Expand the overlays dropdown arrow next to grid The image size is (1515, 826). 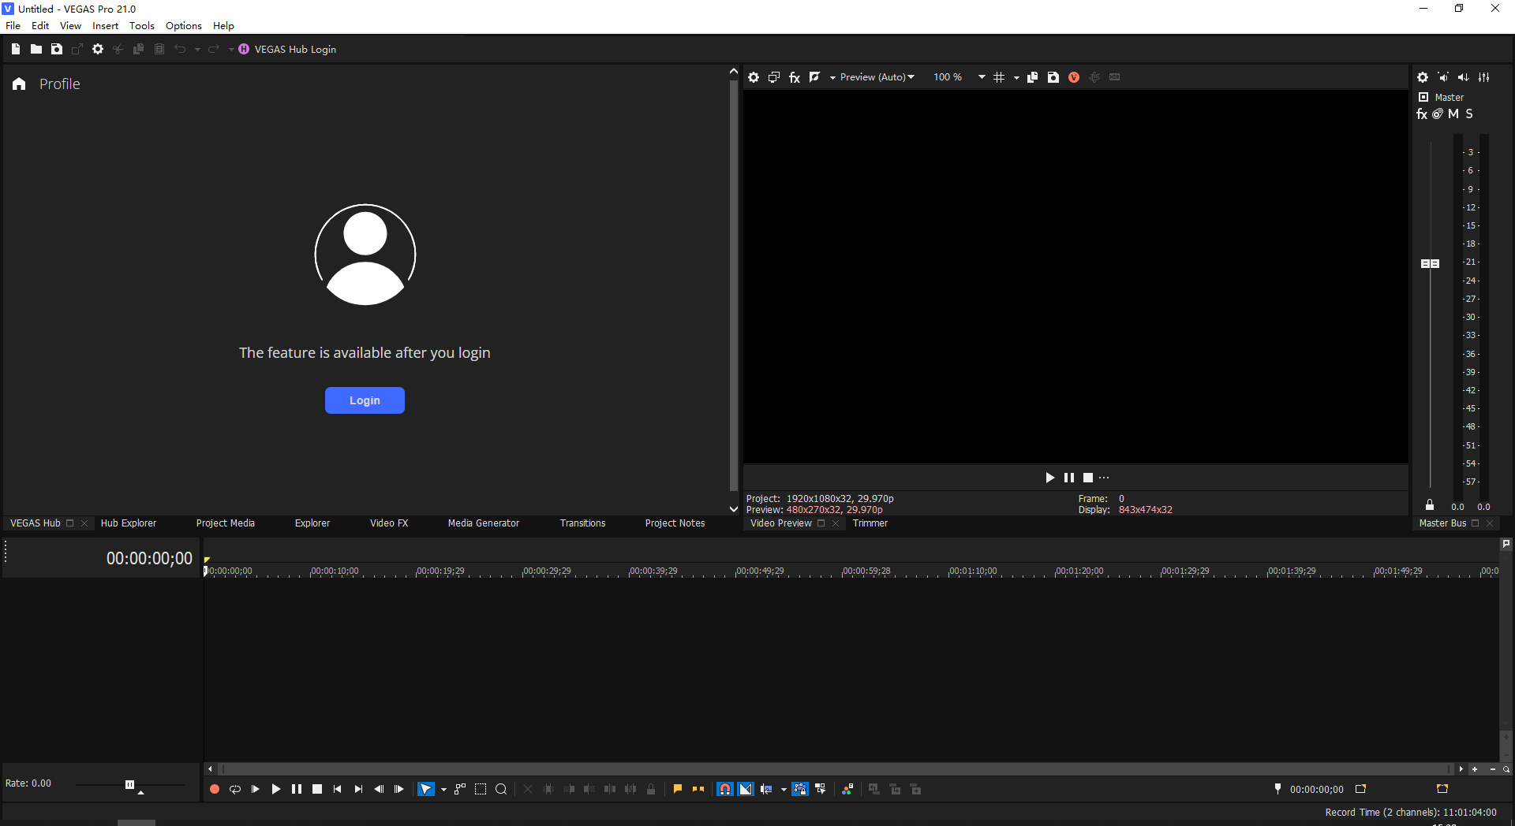pyautogui.click(x=1016, y=77)
